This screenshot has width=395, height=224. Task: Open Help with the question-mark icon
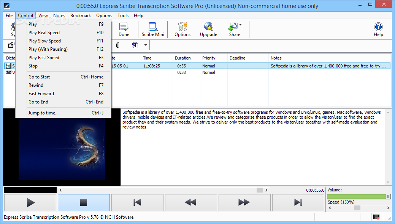pos(378,27)
